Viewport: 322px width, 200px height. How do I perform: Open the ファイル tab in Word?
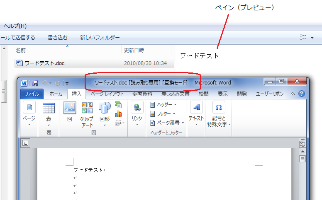point(32,94)
